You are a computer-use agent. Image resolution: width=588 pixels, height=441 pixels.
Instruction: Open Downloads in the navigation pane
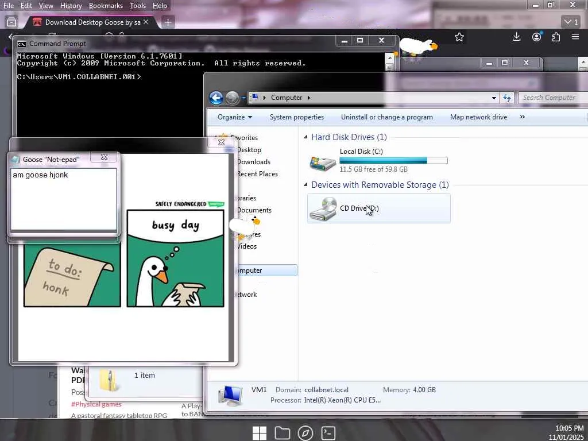click(253, 161)
